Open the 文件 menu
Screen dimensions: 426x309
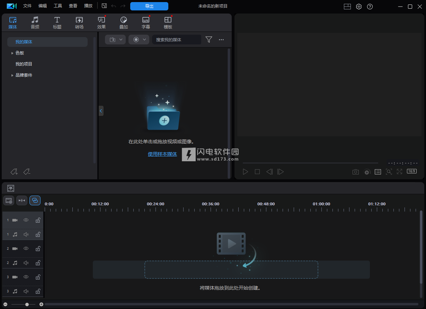pos(27,6)
